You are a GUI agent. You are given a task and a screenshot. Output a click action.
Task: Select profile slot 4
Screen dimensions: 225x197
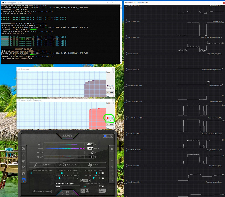(111, 174)
